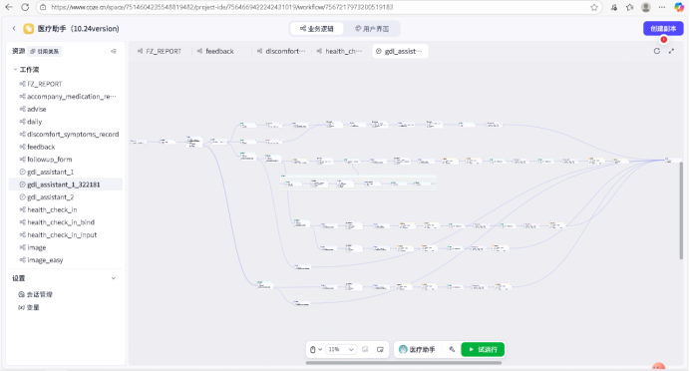690x371 pixels.
Task: Open gdl_assistant_1 chatflow
Action: (65, 173)
